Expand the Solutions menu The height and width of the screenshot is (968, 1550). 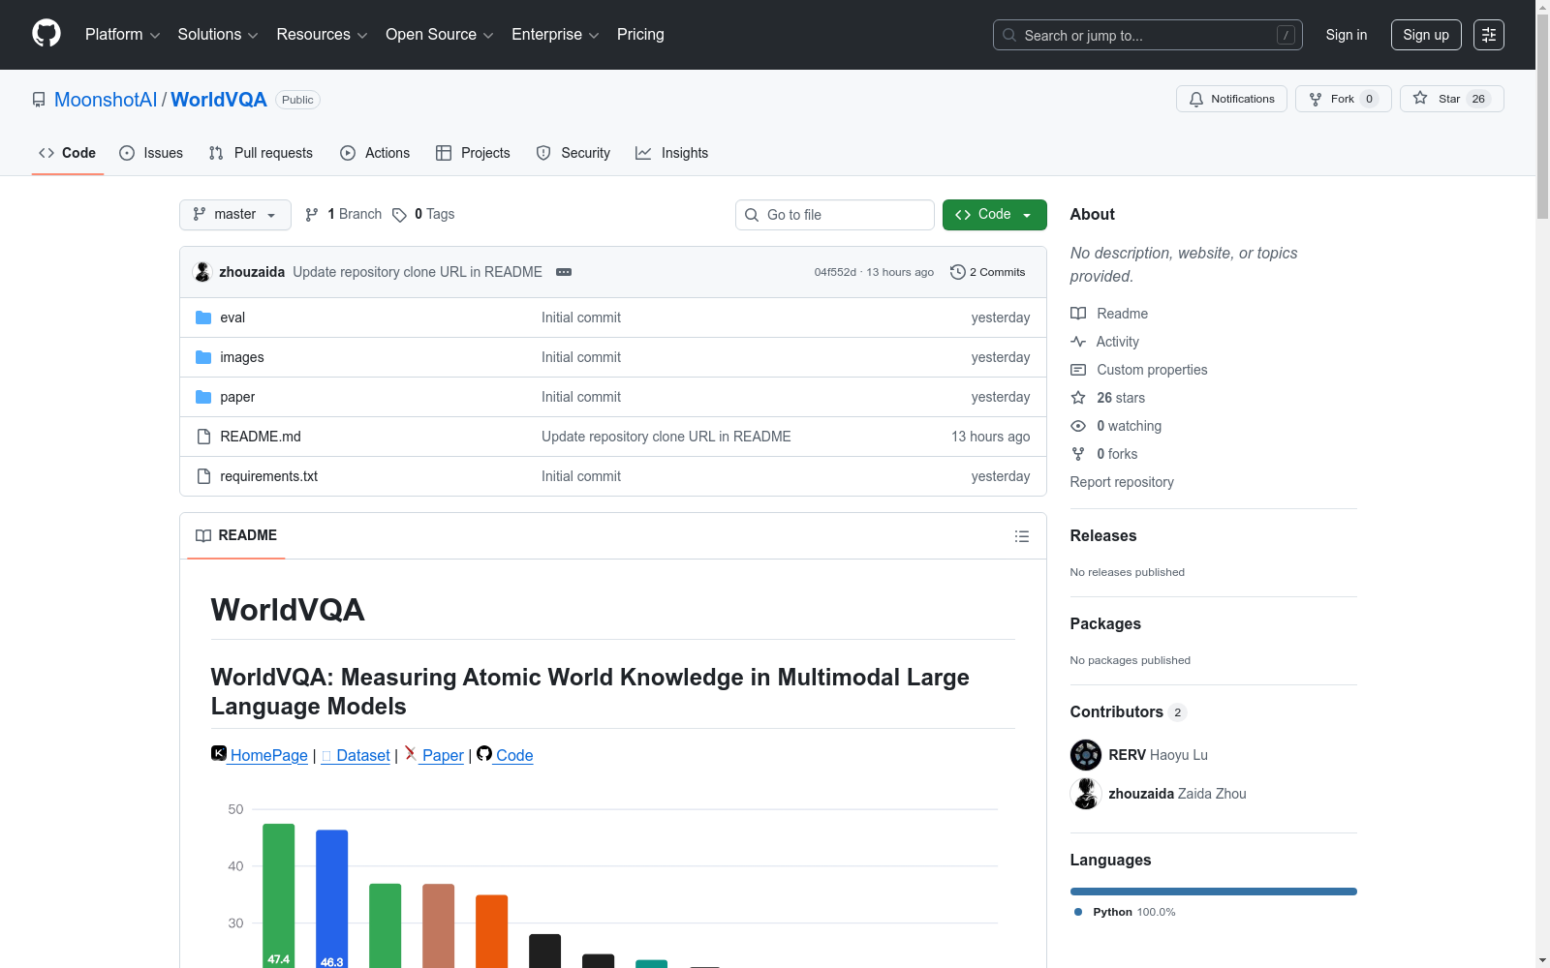click(218, 35)
